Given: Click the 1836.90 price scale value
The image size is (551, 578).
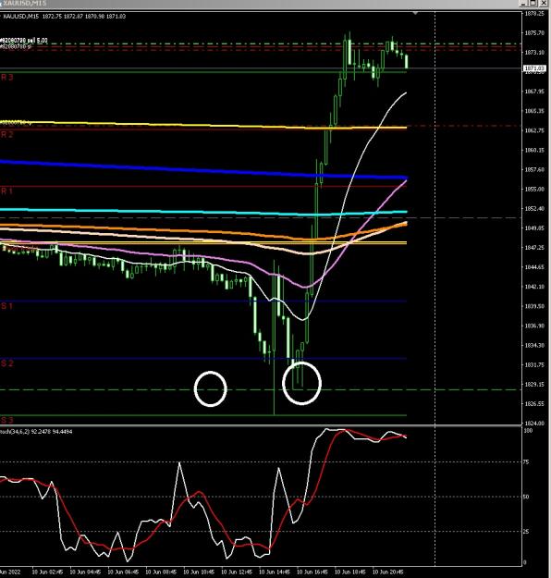Looking at the screenshot, I should (x=534, y=326).
